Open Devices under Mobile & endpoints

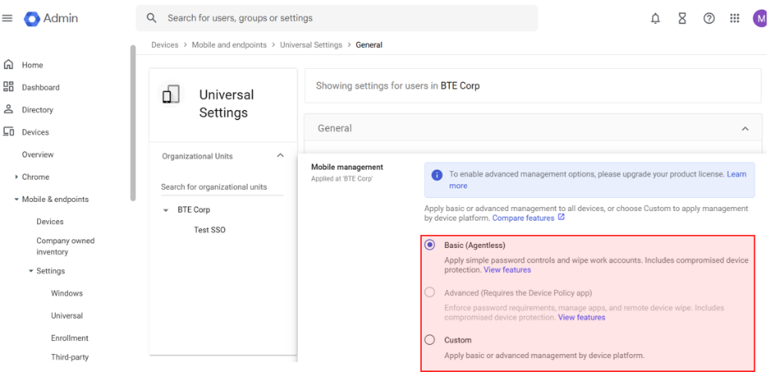point(50,222)
